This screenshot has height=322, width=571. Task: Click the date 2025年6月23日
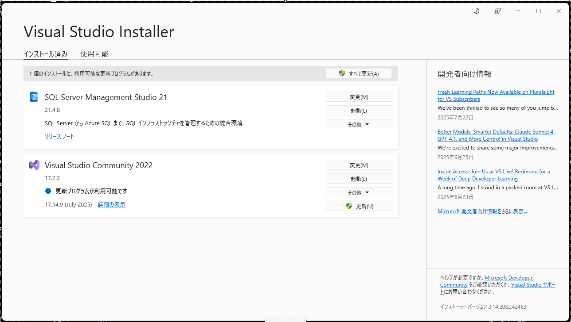click(455, 197)
